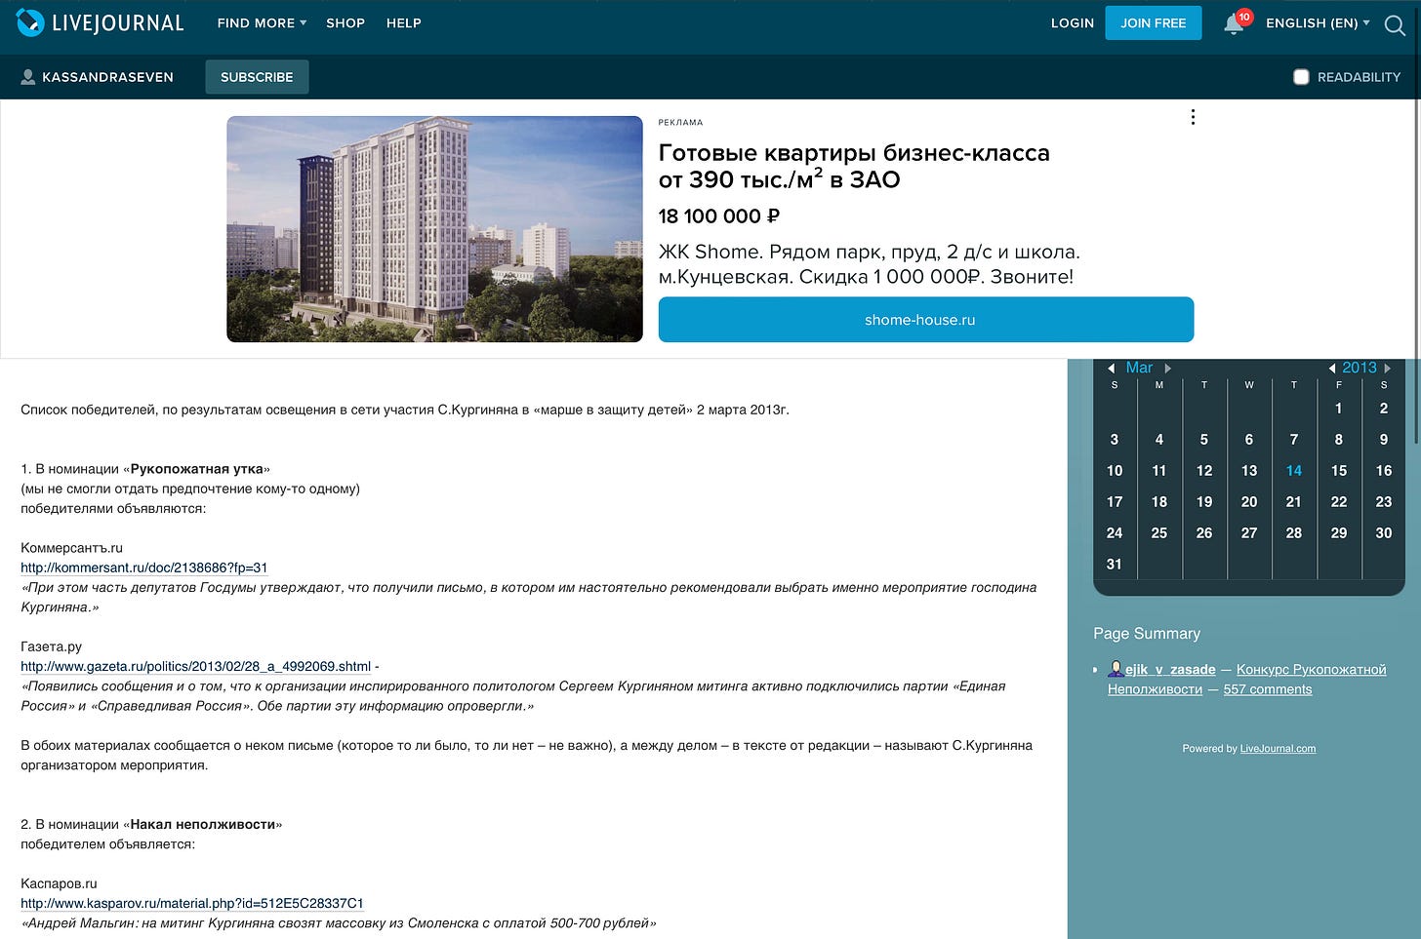Click the calendar date 25

click(x=1159, y=533)
